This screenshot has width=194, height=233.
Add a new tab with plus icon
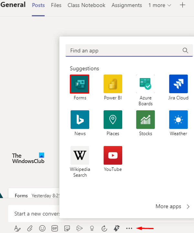[x=182, y=5]
